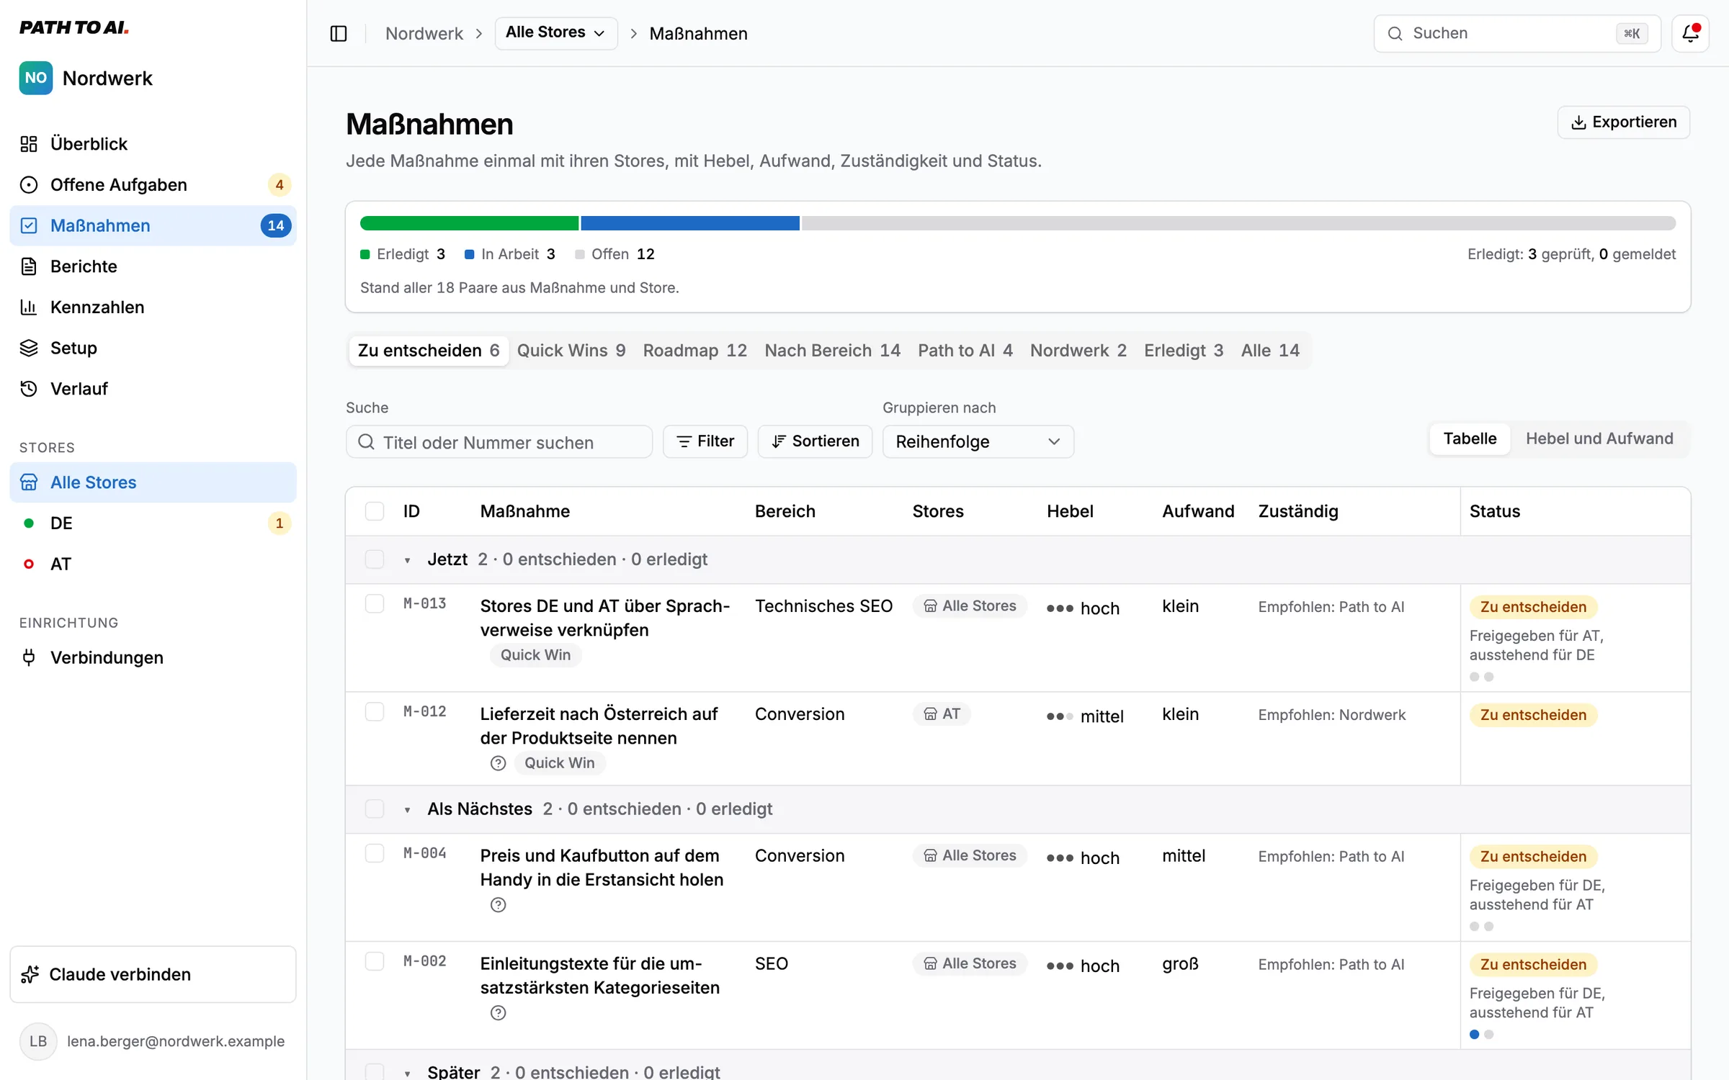Switch to Hebel und Aufwand view
The width and height of the screenshot is (1729, 1080).
coord(1599,439)
